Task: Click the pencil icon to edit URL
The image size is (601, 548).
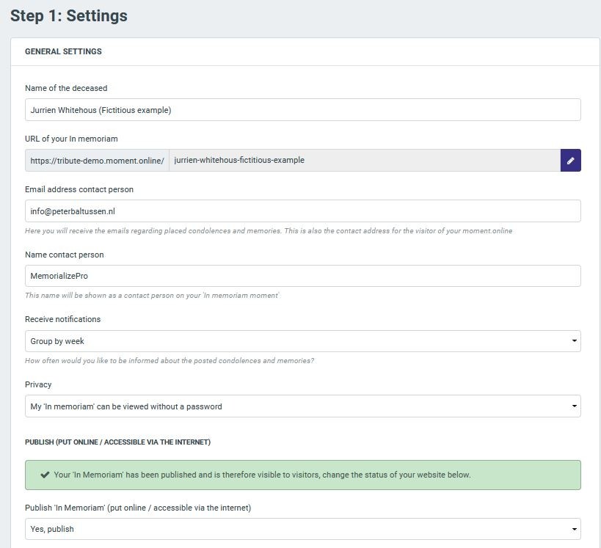Action: [570, 161]
